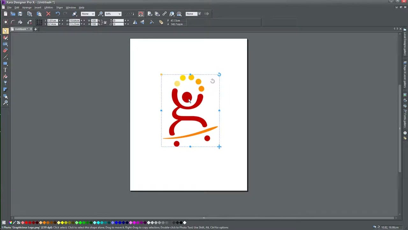
Task: Open the Arrange menu
Action: coord(27,7)
